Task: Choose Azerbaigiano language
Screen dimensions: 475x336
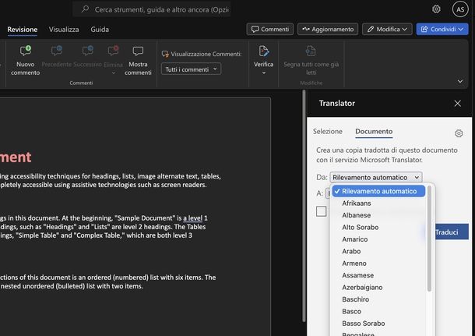Action: click(x=378, y=287)
